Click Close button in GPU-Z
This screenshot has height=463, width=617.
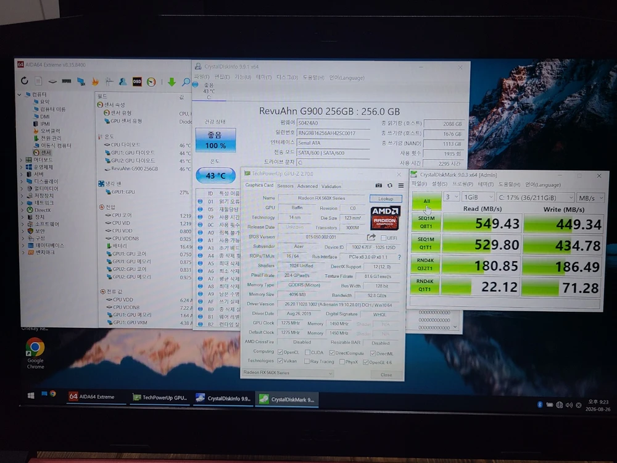point(386,375)
